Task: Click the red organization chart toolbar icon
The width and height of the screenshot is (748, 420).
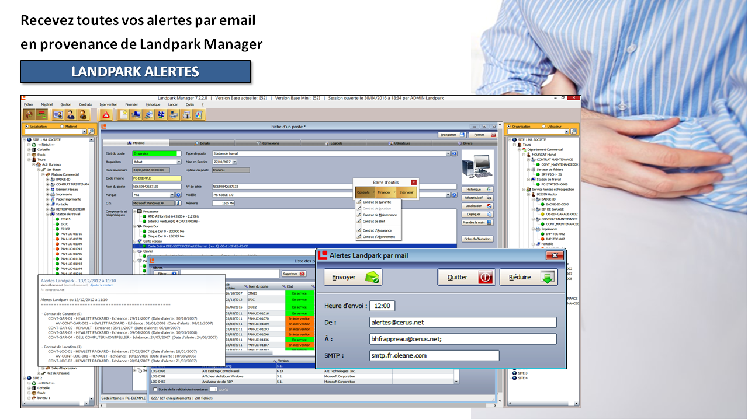Action: point(41,115)
